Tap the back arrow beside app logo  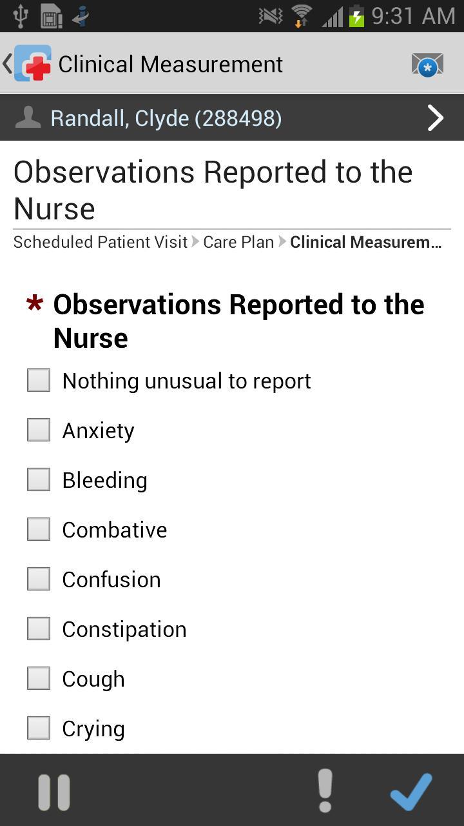click(x=7, y=63)
